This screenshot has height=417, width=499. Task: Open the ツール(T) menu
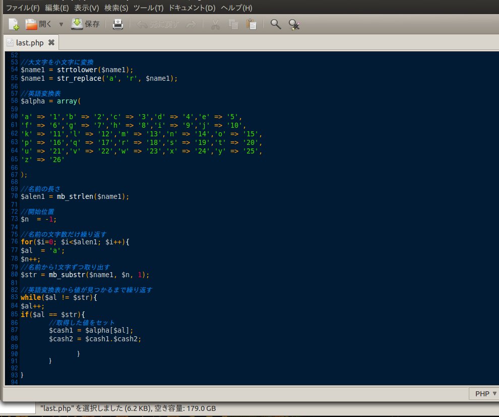[148, 8]
